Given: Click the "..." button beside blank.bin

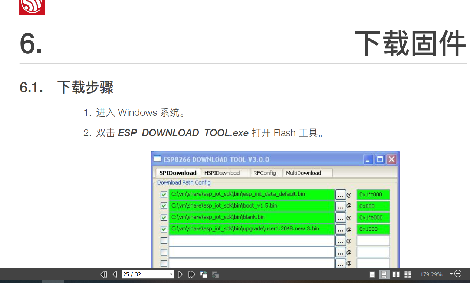Looking at the screenshot, I should [341, 218].
